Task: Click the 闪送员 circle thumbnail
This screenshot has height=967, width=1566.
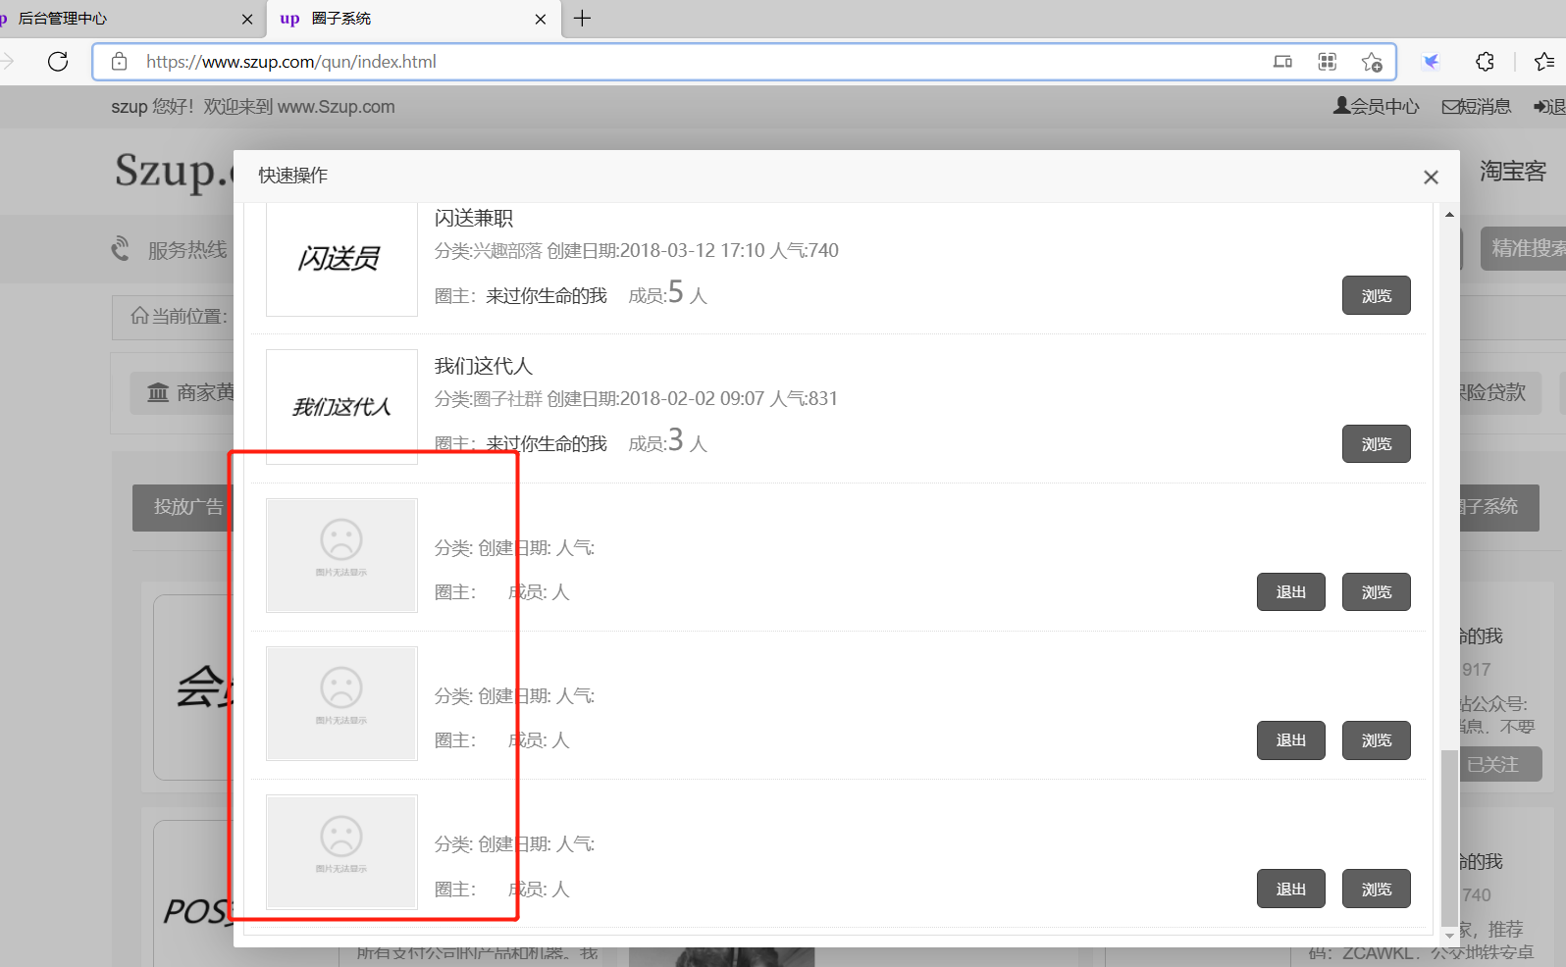Action: pos(341,259)
